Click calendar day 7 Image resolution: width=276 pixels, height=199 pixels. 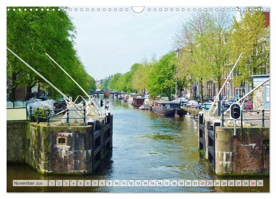tap(95, 183)
